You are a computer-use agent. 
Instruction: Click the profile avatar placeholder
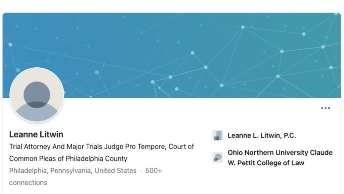point(37,95)
